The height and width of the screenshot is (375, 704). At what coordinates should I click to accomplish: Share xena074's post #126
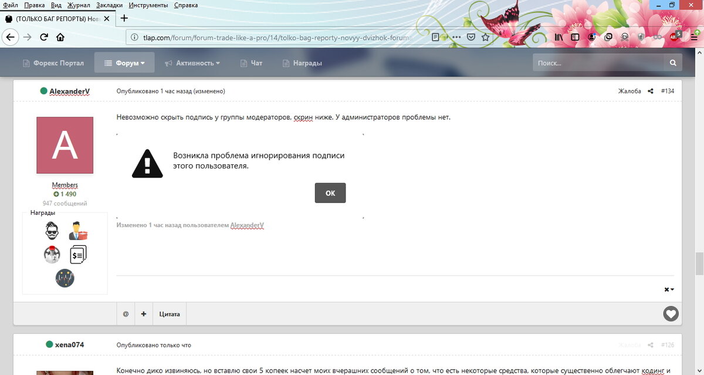pyautogui.click(x=651, y=345)
